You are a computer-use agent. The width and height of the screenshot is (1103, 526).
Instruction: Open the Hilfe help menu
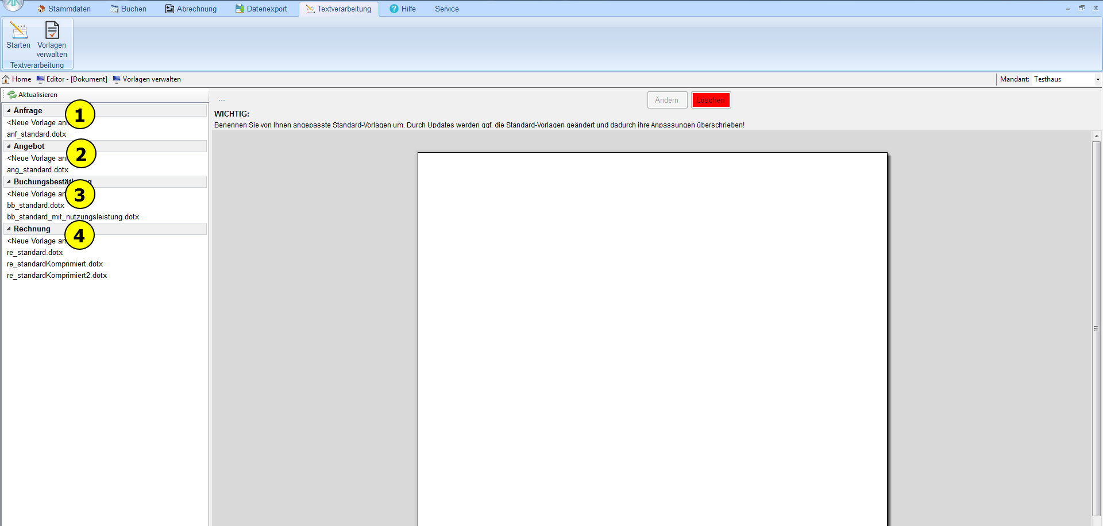[403, 9]
